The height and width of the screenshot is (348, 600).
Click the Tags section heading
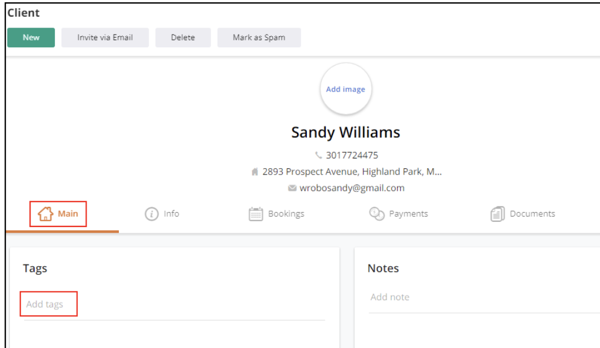click(35, 268)
